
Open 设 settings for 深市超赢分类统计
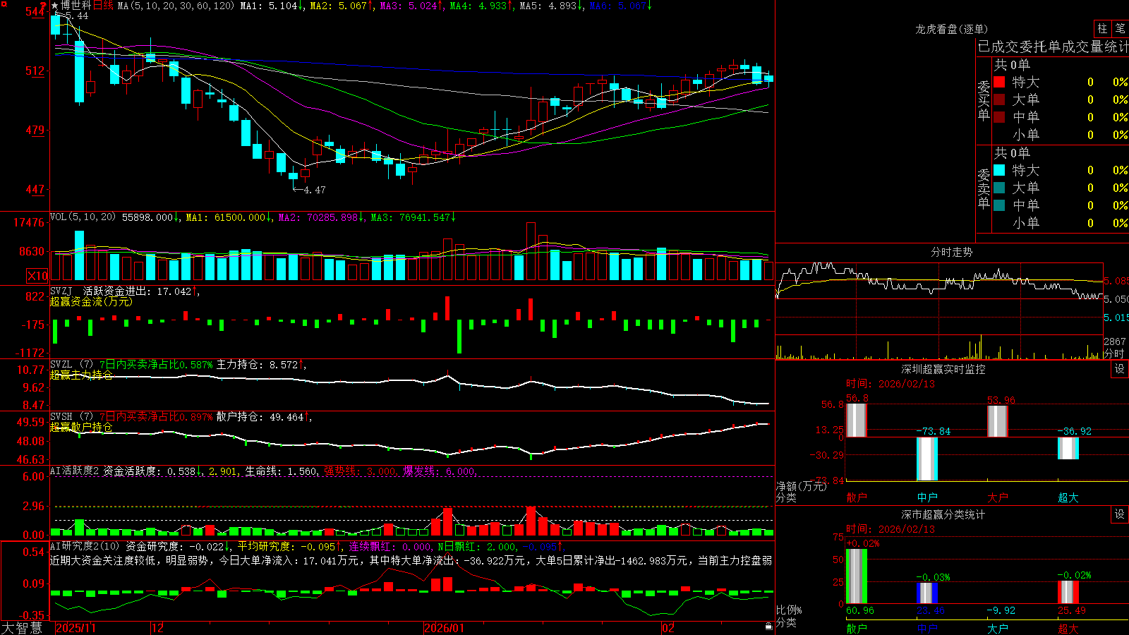[x=1120, y=514]
